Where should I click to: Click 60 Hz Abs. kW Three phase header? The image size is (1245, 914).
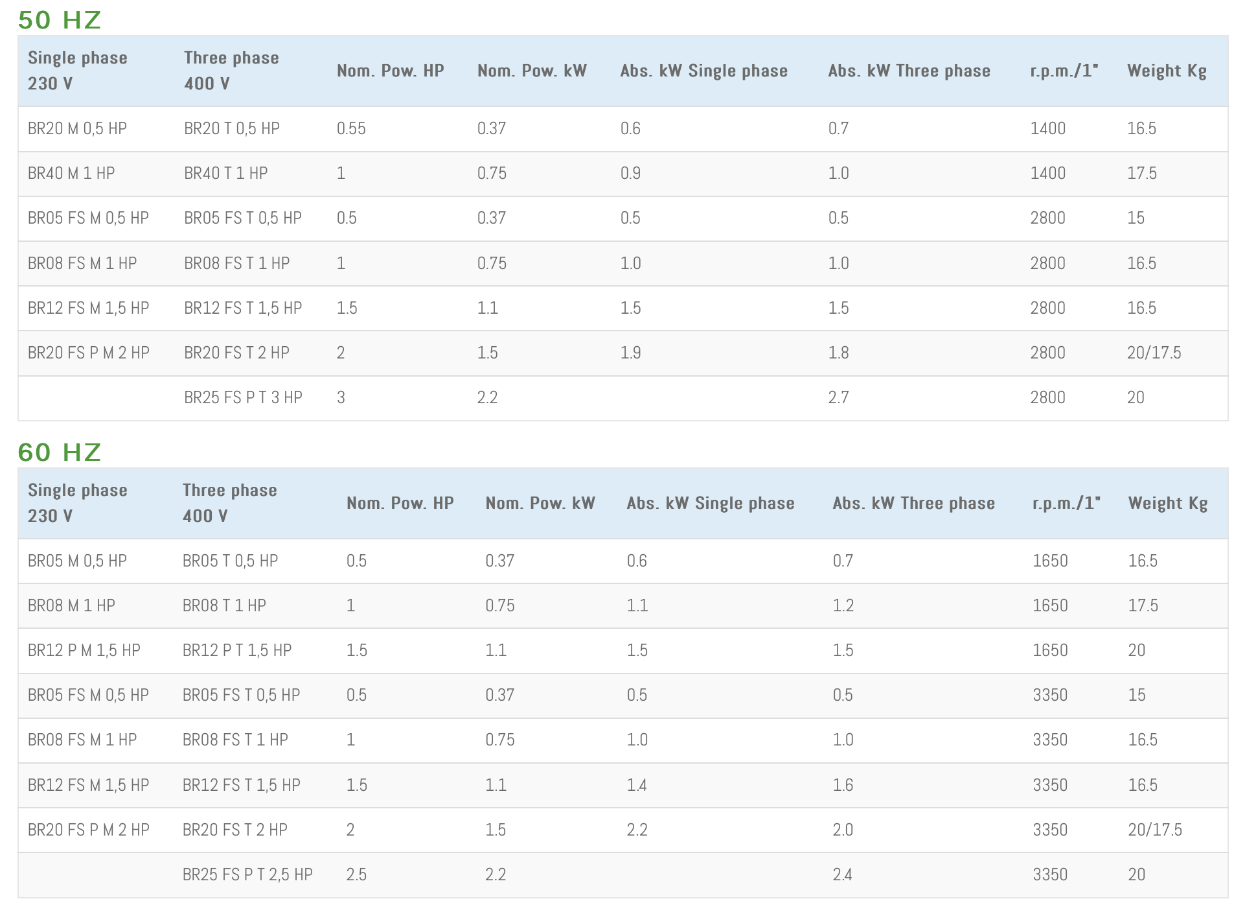coord(913,503)
